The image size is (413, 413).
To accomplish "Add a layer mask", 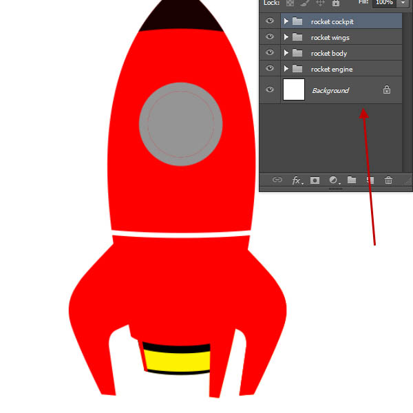I will [315, 180].
